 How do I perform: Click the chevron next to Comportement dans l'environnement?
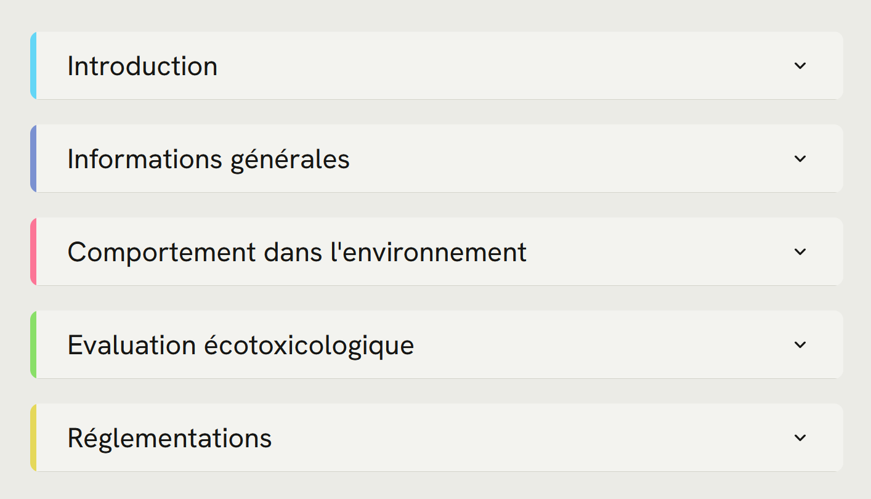(x=800, y=251)
